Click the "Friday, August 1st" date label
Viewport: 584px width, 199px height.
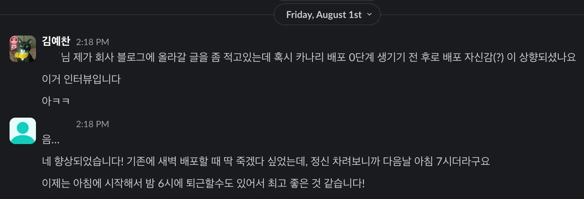pos(324,15)
